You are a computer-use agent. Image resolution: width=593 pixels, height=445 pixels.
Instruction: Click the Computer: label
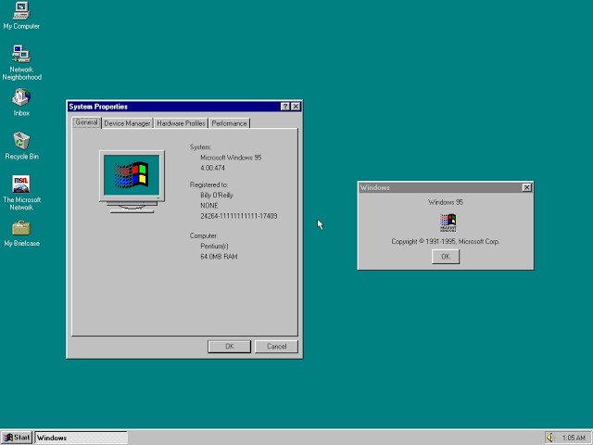204,235
